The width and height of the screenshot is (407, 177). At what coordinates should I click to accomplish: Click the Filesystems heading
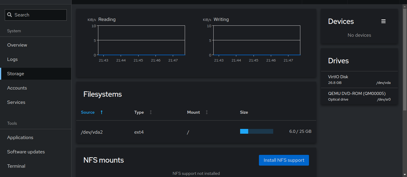tap(102, 94)
